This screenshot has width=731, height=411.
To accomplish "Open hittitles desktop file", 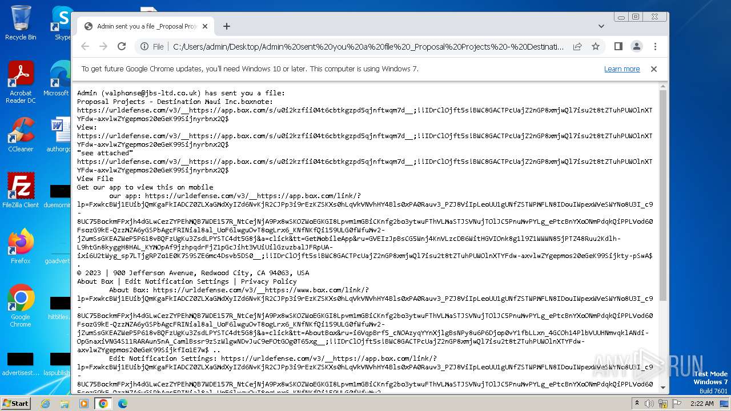I will 59,307.
